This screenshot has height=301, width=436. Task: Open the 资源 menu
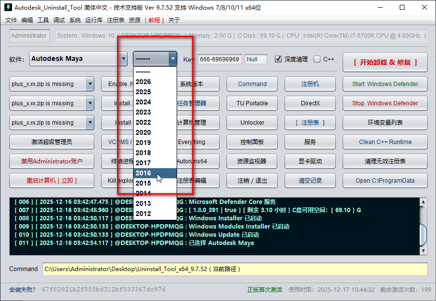pos(135,20)
